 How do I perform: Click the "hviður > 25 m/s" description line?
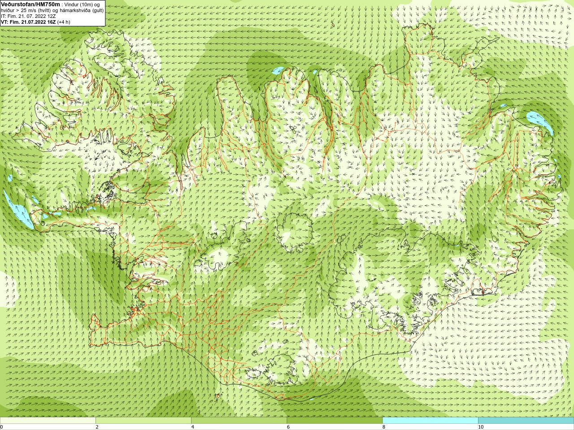pyautogui.click(x=52, y=10)
